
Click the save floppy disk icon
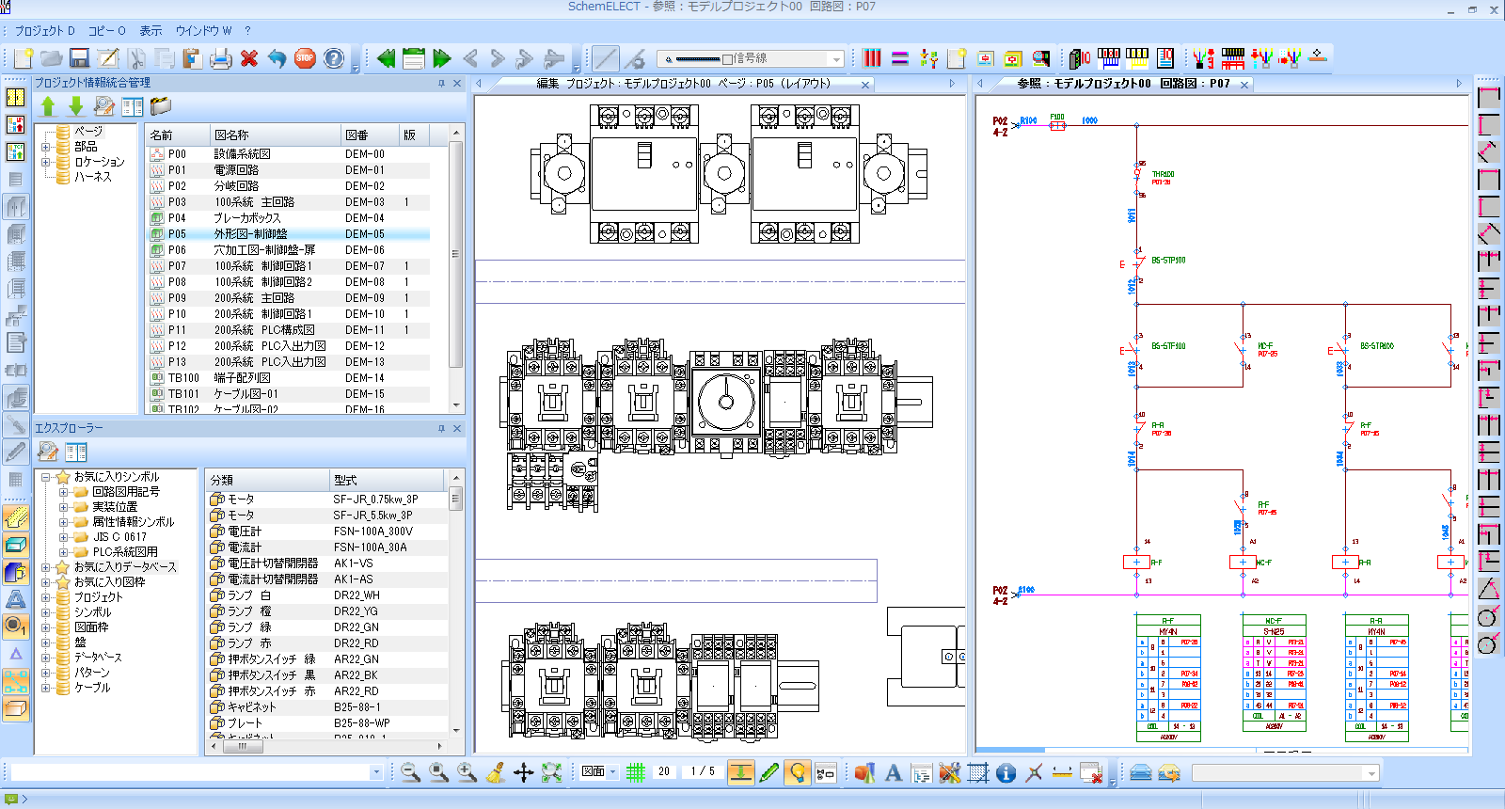coord(80,58)
